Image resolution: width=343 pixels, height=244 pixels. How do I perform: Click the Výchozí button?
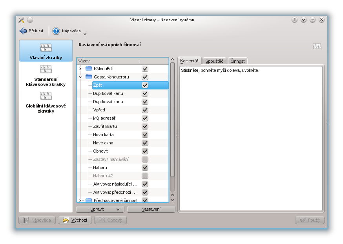tap(75, 220)
